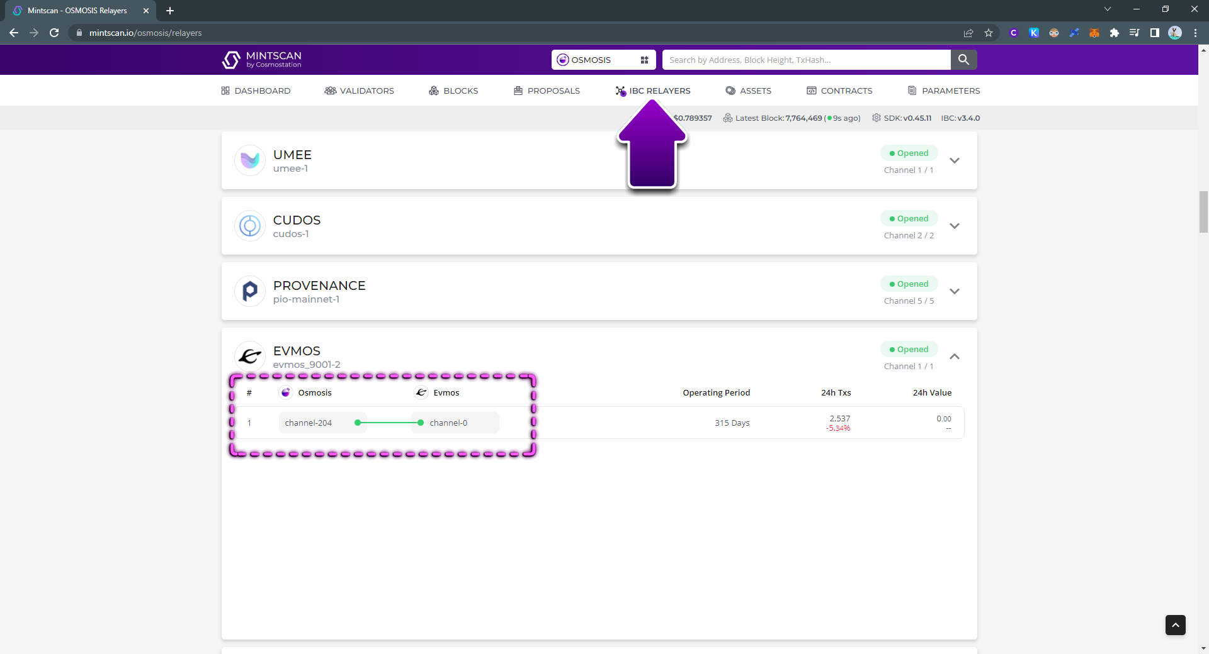
Task: Click the chain grid icon beside OSMOSIS
Action: (x=644, y=60)
